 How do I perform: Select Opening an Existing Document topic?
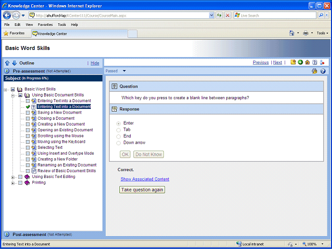(x=65, y=130)
